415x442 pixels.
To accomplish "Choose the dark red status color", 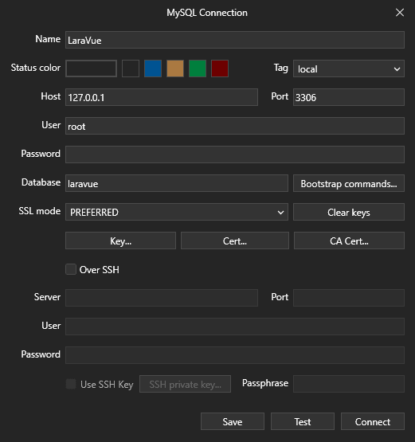I will (220, 68).
